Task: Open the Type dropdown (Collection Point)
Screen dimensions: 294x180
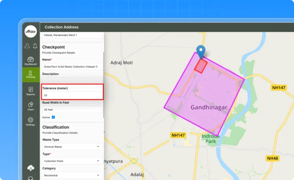Action: 72,161
